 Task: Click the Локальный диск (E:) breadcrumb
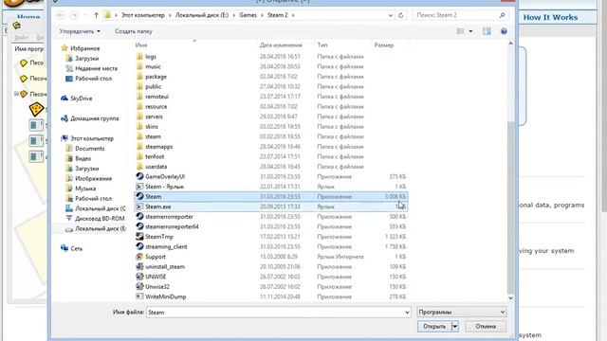tap(202, 15)
